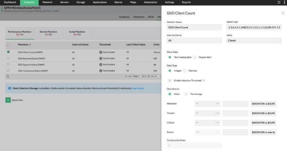Toggle Enable Adaptive Threshold checkbox
The image size is (287, 151).
pos(170,80)
